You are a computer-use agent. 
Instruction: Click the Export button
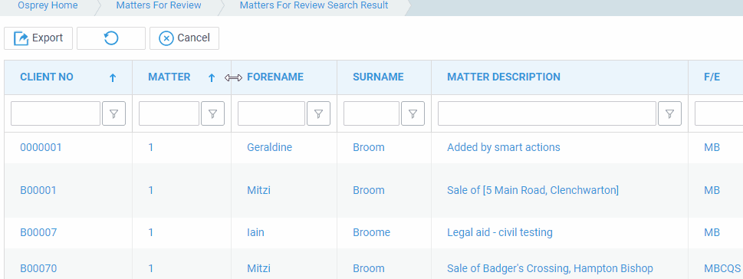click(38, 38)
